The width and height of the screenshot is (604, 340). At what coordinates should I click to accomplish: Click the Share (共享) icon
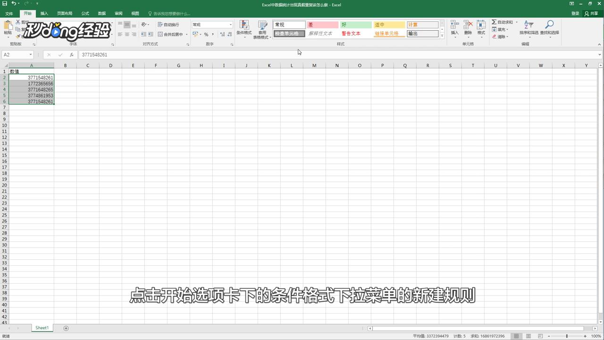coord(591,13)
